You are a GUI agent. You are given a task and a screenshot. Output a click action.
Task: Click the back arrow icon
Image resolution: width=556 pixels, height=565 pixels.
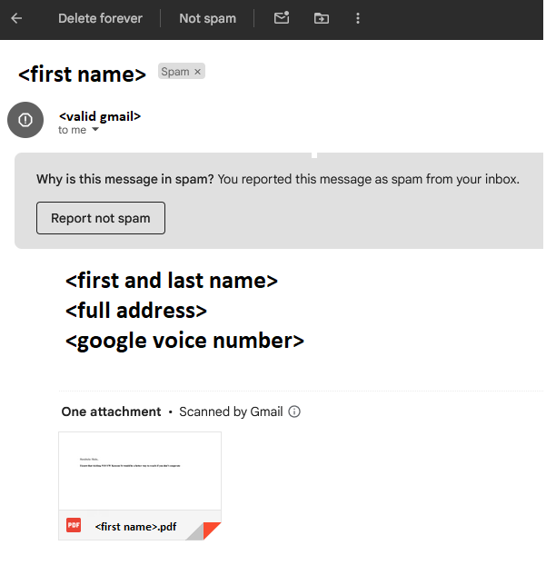tap(16, 18)
